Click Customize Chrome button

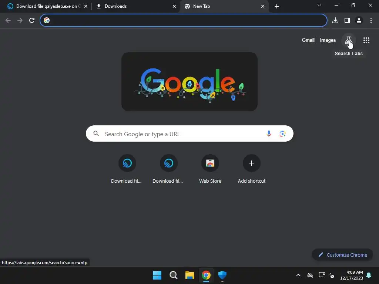[x=342, y=255]
